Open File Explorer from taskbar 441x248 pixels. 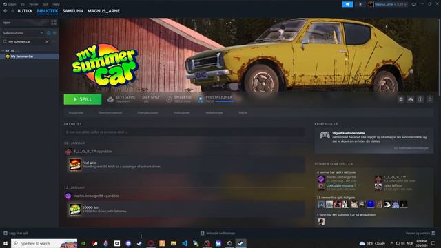click(173, 243)
